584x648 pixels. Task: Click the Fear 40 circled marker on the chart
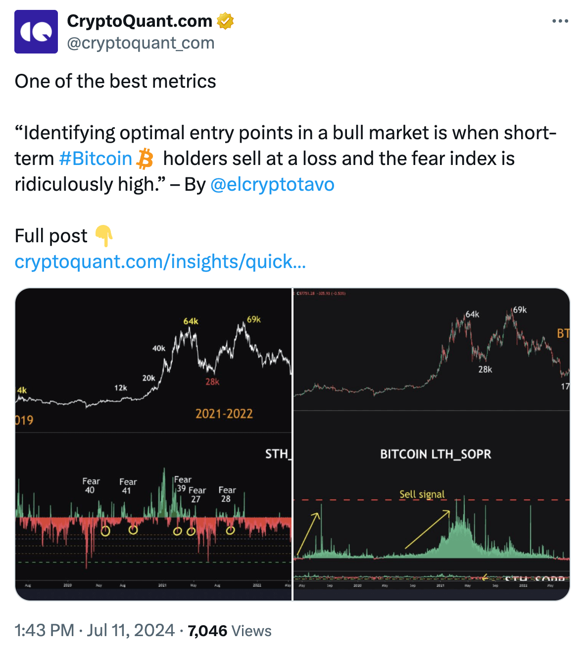pos(106,532)
